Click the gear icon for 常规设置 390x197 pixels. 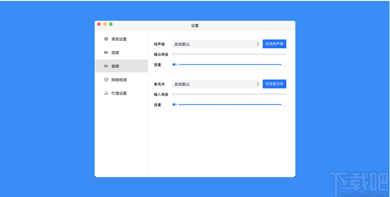click(x=106, y=39)
